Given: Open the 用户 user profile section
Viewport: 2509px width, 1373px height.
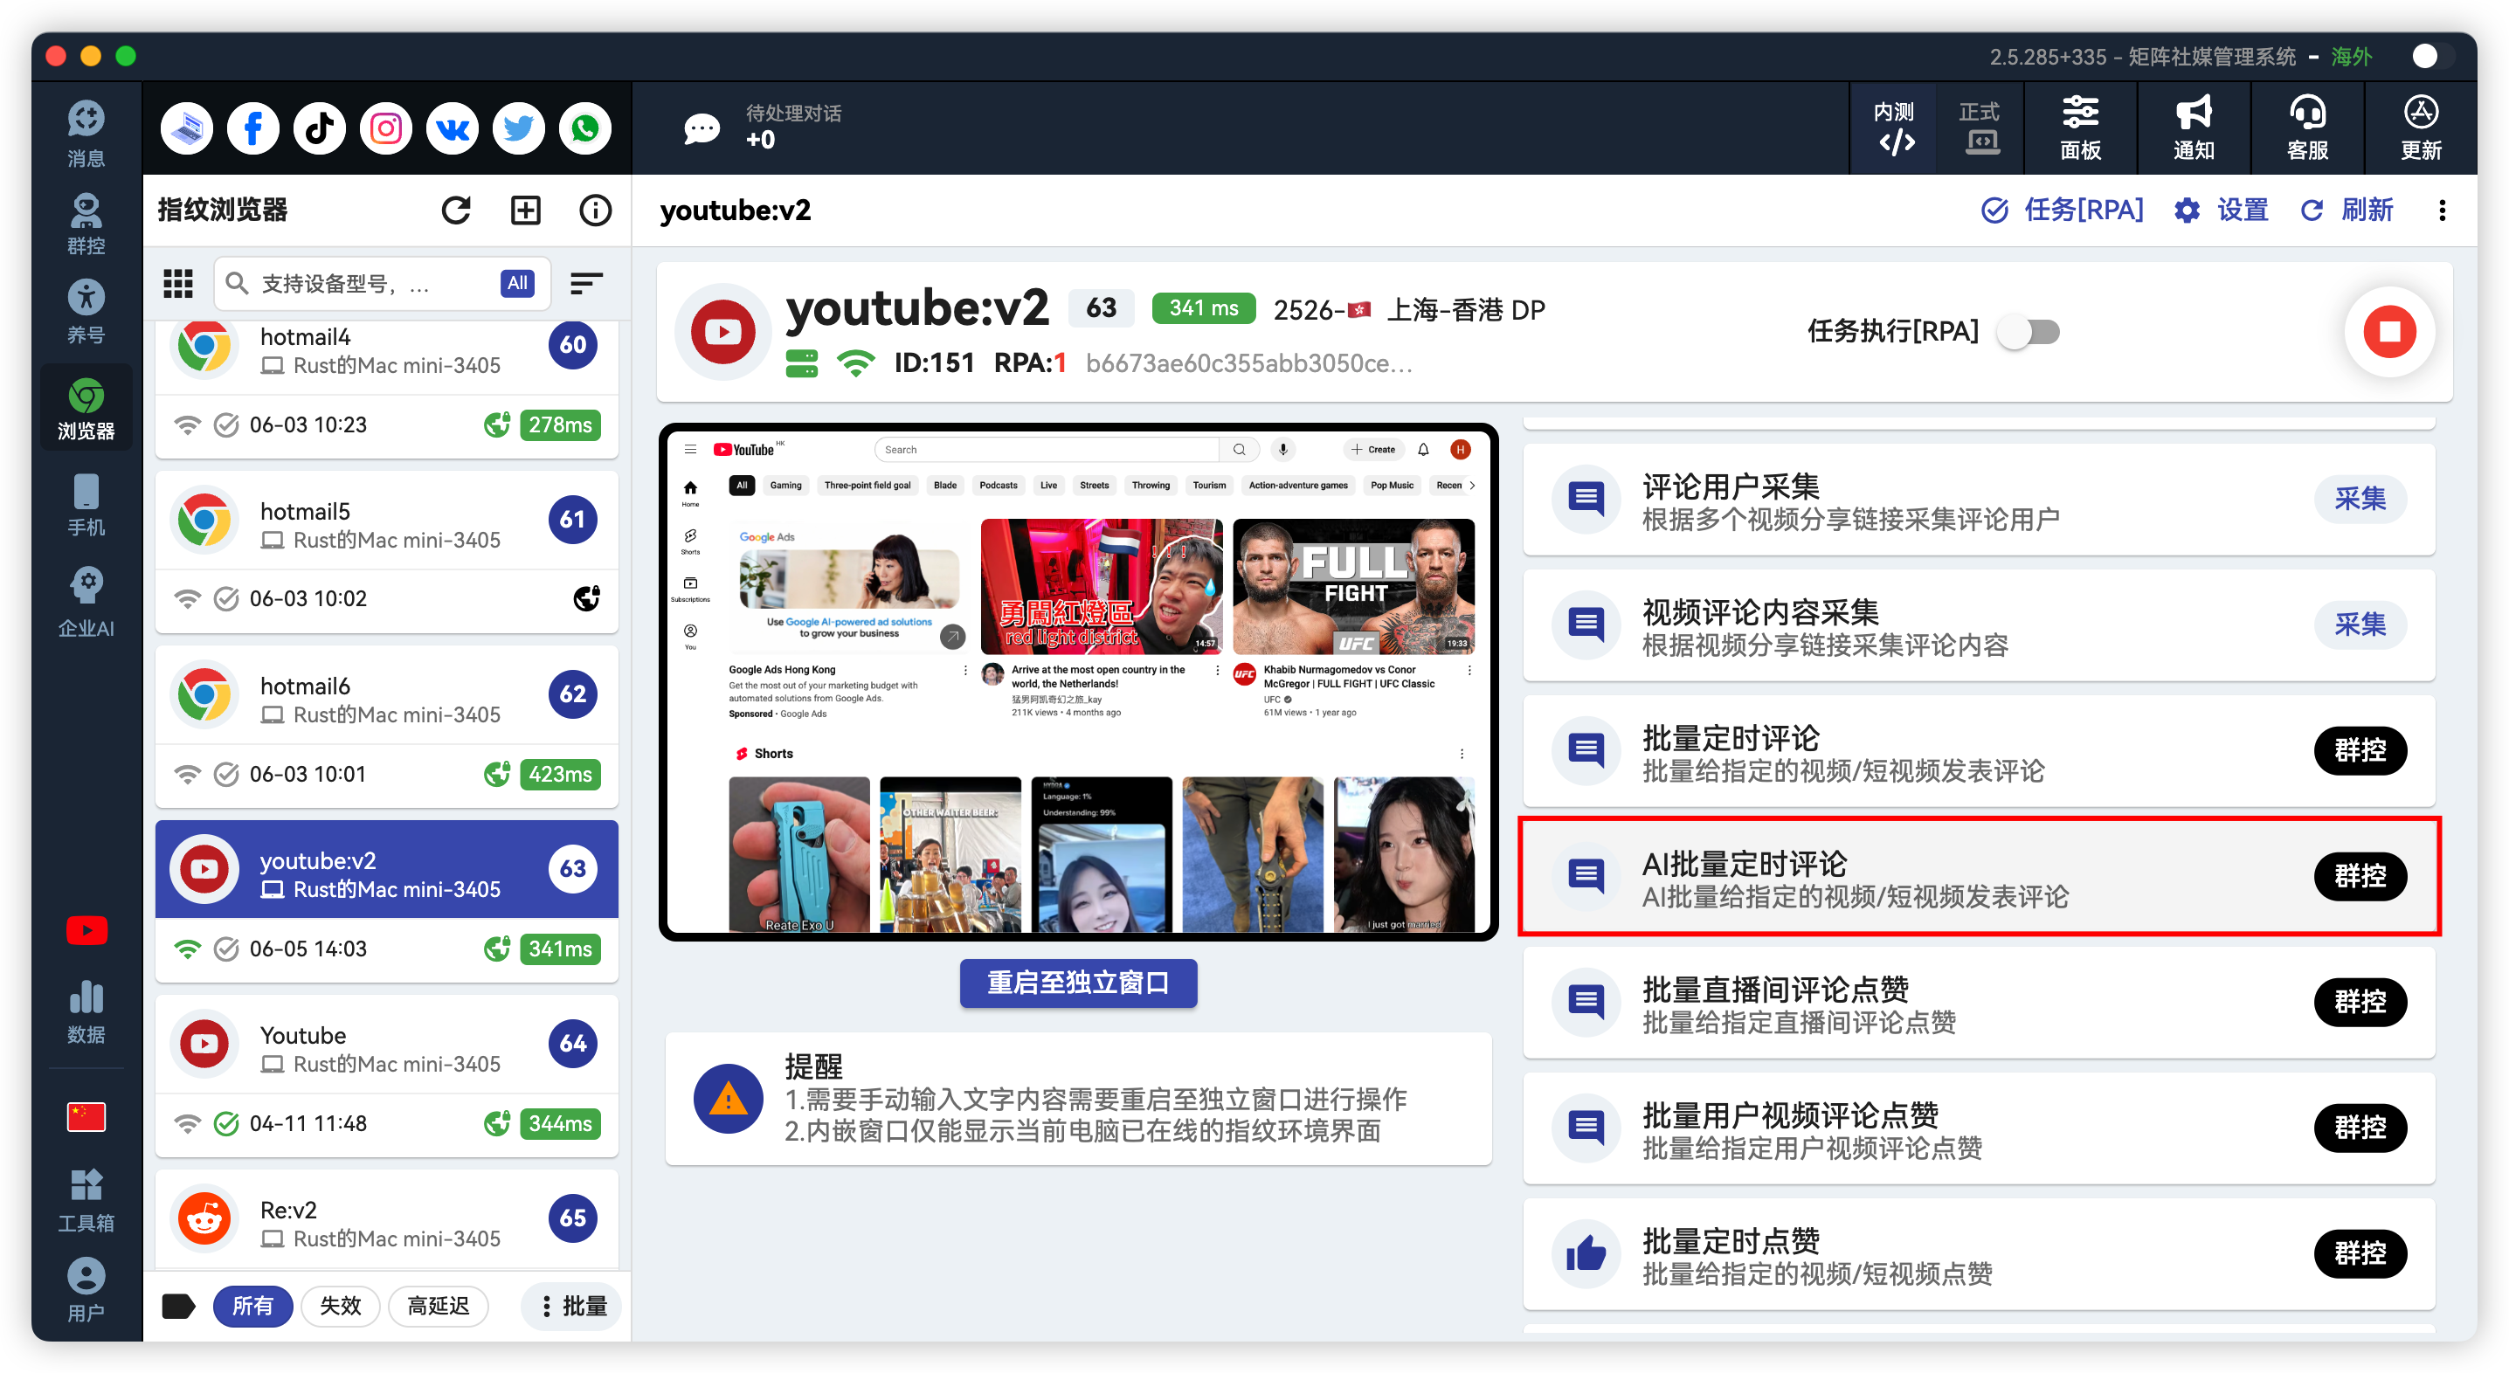Looking at the screenshot, I should (x=86, y=1289).
